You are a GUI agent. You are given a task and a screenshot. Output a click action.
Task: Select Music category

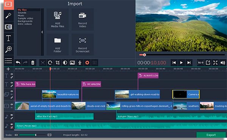[21, 16]
